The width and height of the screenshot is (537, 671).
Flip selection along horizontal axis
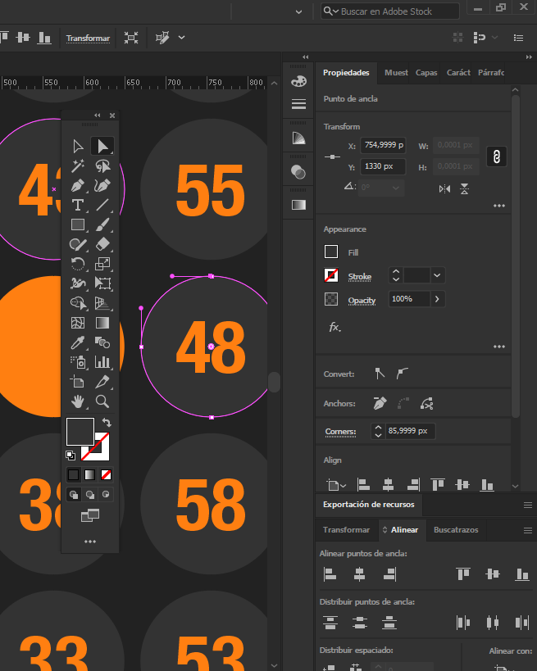pyautogui.click(x=444, y=188)
